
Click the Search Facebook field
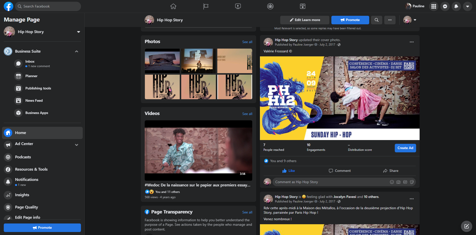(48, 6)
